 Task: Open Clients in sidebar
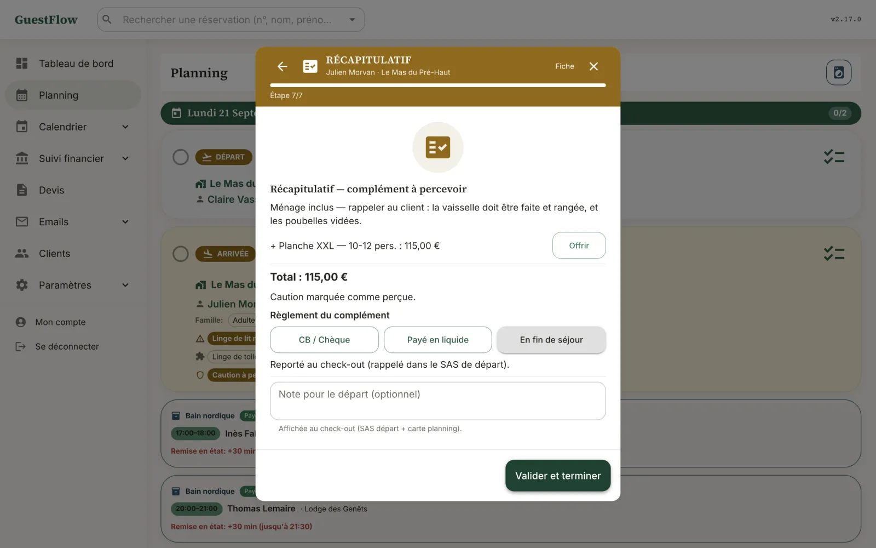coord(73,254)
